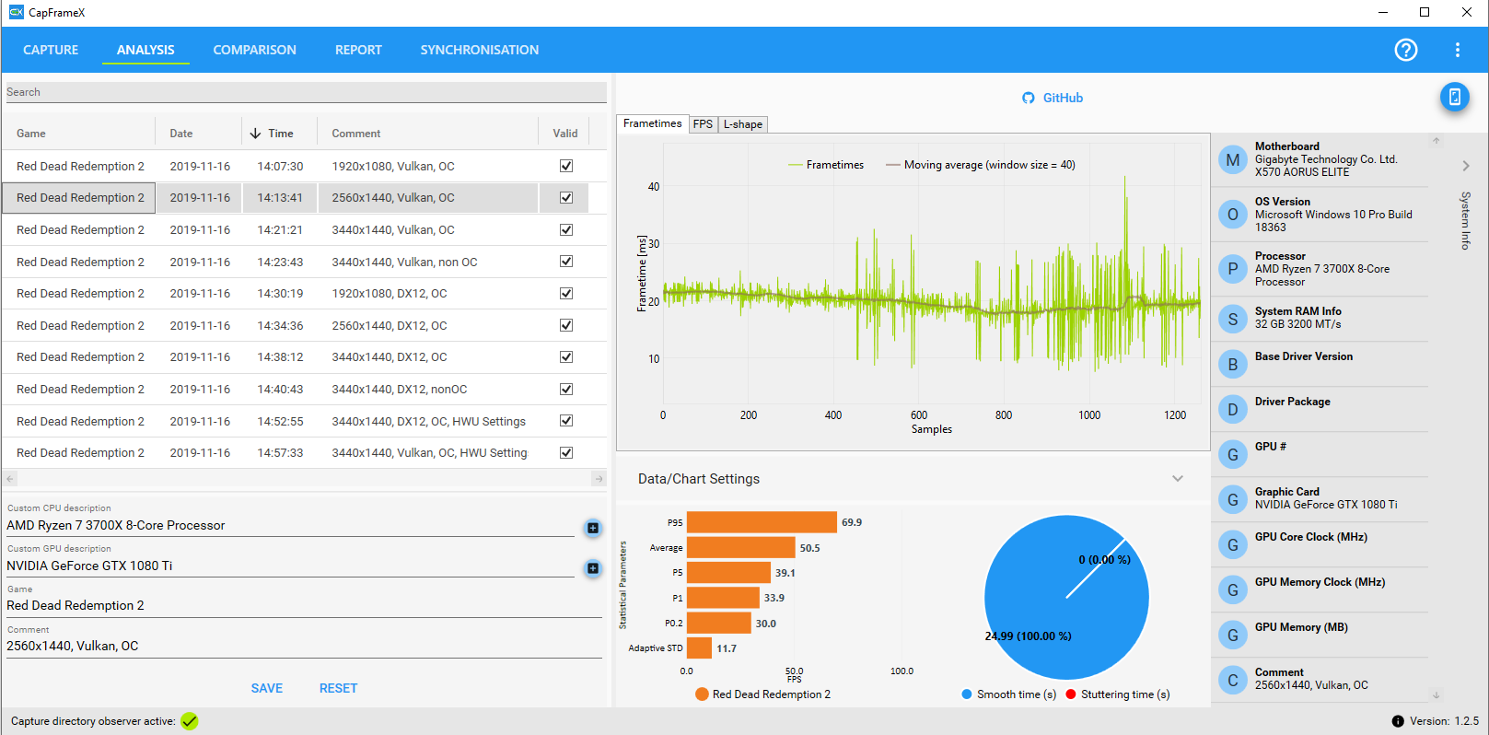This screenshot has width=1489, height=735.
Task: Open the GitHub link
Action: pyautogui.click(x=1053, y=98)
